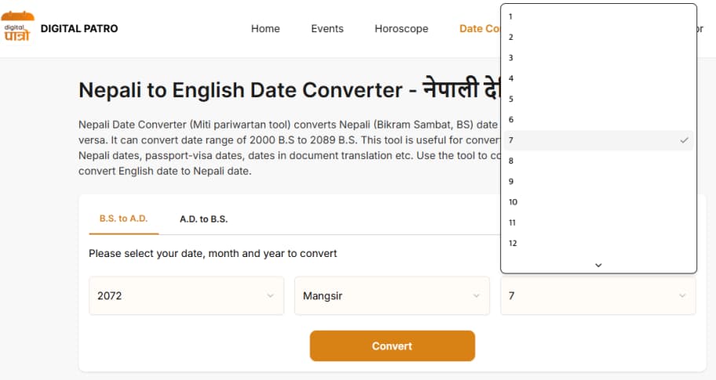The height and width of the screenshot is (380, 716).
Task: Open the Date Converter navigation link
Action: [480, 29]
